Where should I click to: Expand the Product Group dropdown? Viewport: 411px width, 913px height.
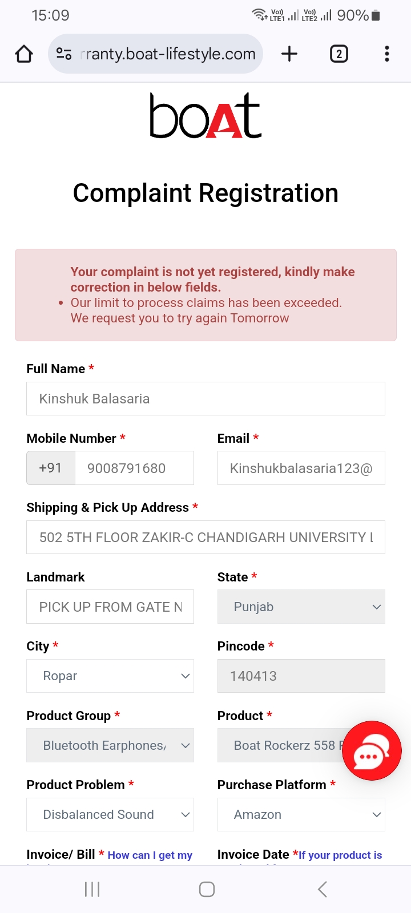tap(110, 745)
